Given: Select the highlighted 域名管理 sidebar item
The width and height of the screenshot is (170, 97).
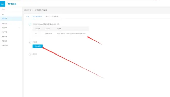Looking at the screenshot, I should [11, 19].
